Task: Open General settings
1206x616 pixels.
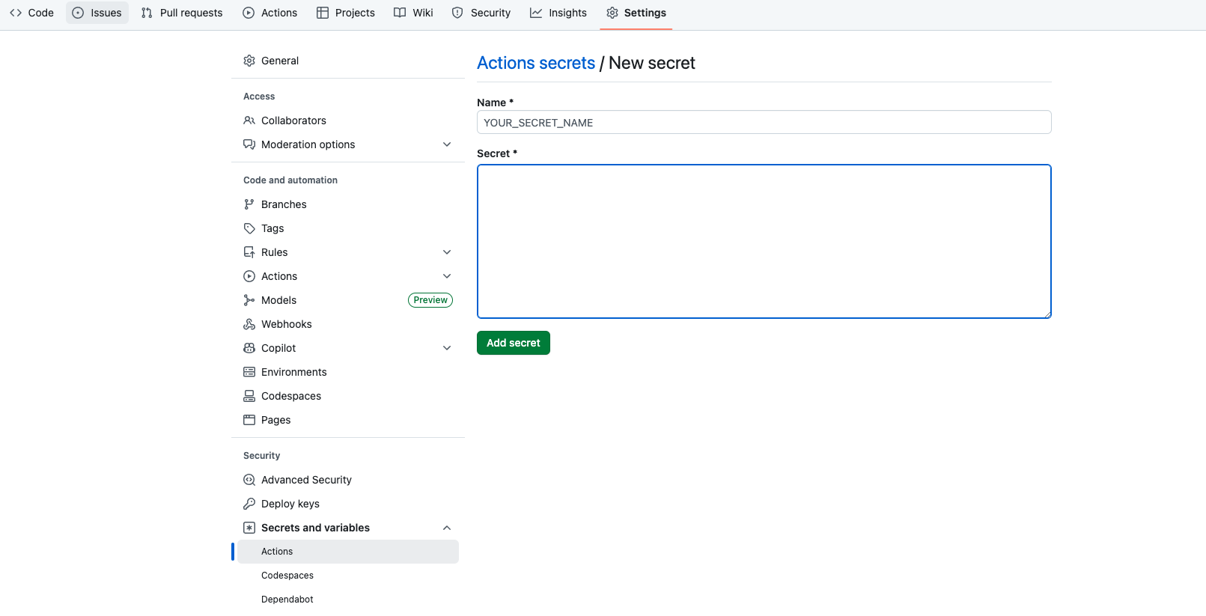Action: point(348,61)
